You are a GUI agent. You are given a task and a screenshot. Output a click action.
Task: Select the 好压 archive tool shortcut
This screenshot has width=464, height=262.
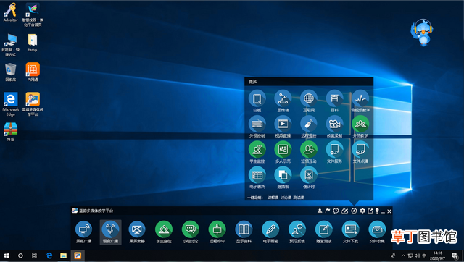(x=11, y=132)
